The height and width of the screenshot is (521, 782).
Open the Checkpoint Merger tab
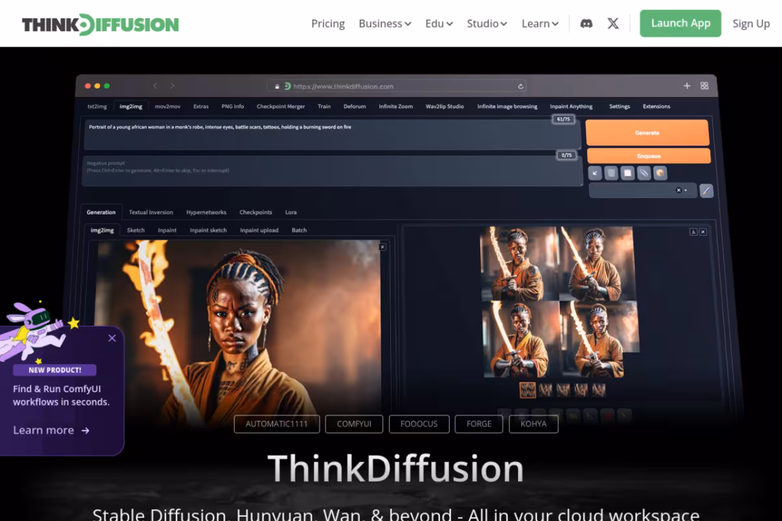tap(281, 106)
